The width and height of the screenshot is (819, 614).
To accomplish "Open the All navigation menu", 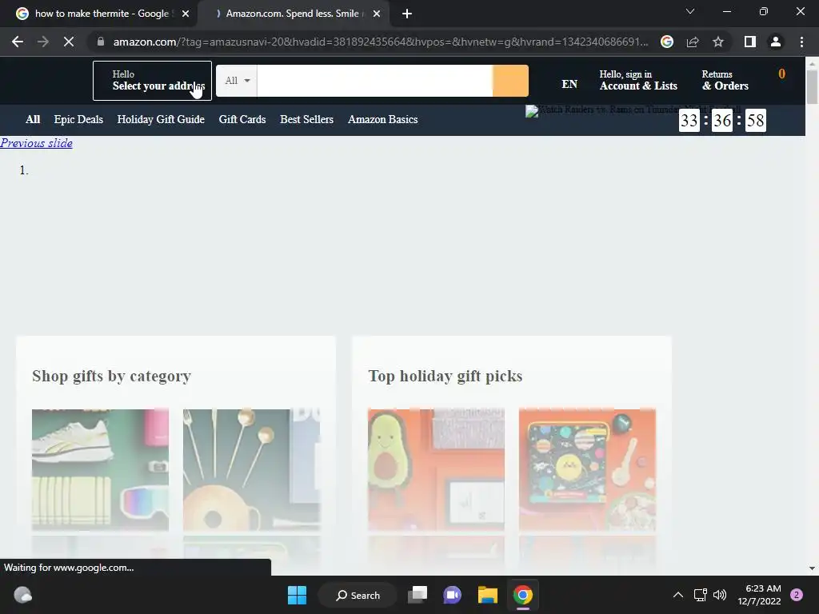I will (x=33, y=120).
